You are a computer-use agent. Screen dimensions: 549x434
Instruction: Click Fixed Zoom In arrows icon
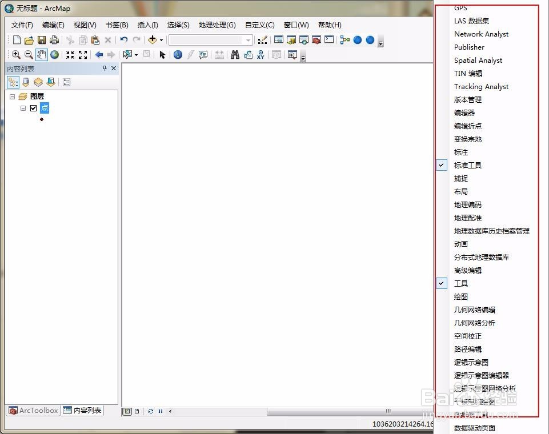pos(70,55)
